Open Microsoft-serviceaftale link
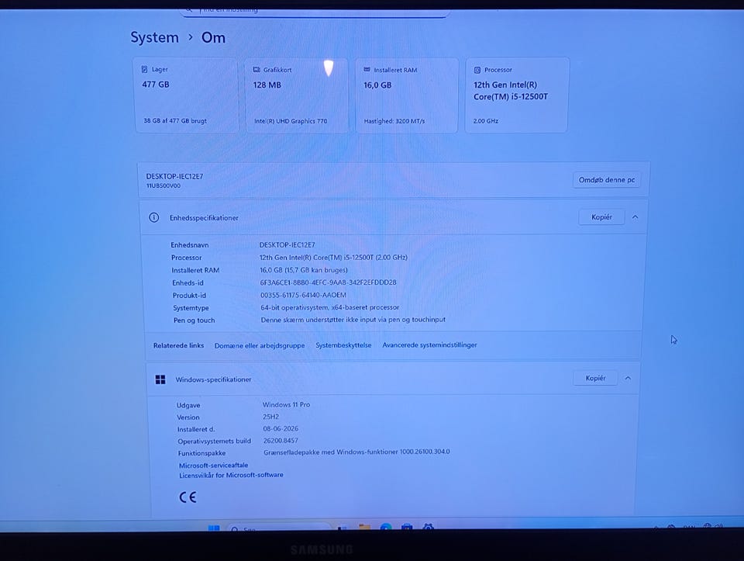This screenshot has width=744, height=561. (214, 465)
